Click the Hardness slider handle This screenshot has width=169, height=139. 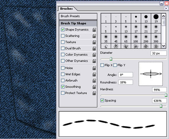[166, 95]
